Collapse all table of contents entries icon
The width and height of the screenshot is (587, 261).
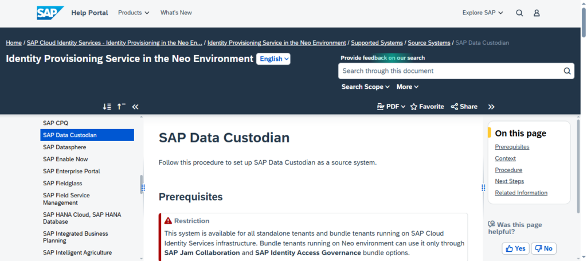click(x=122, y=107)
